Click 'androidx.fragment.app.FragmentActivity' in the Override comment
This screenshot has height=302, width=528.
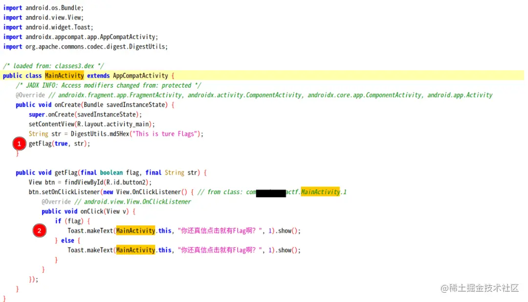(x=120, y=95)
